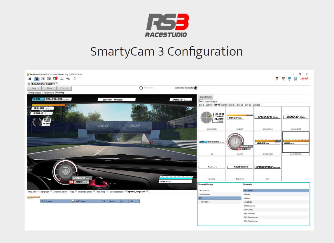Close the SmartyCam 3 Sport 01 tab
Viewport: 334px width, 243px height.
click(57, 84)
